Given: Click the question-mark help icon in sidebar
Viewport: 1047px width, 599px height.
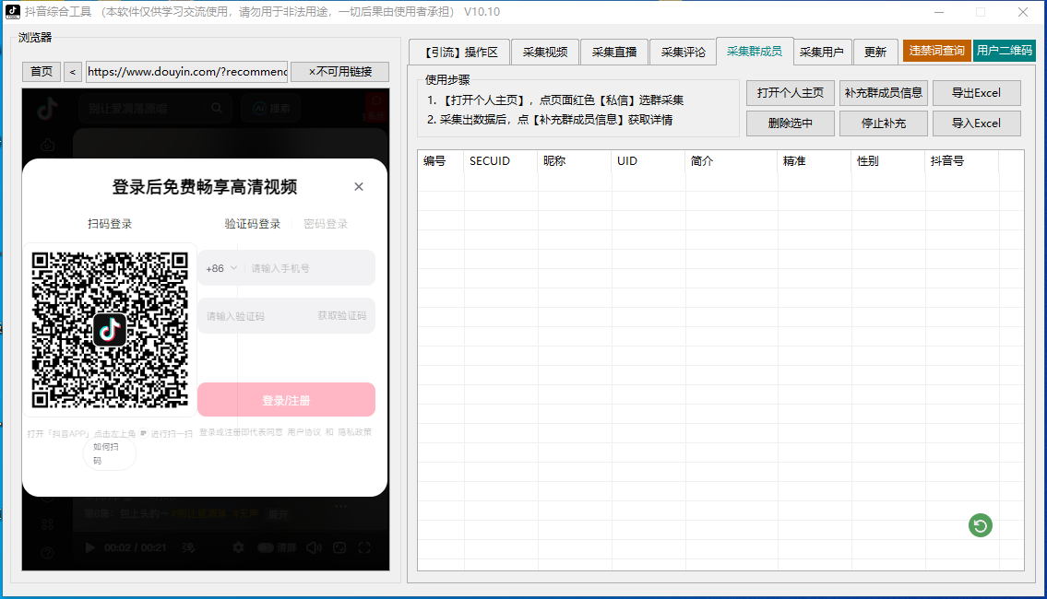Looking at the screenshot, I should (46, 552).
